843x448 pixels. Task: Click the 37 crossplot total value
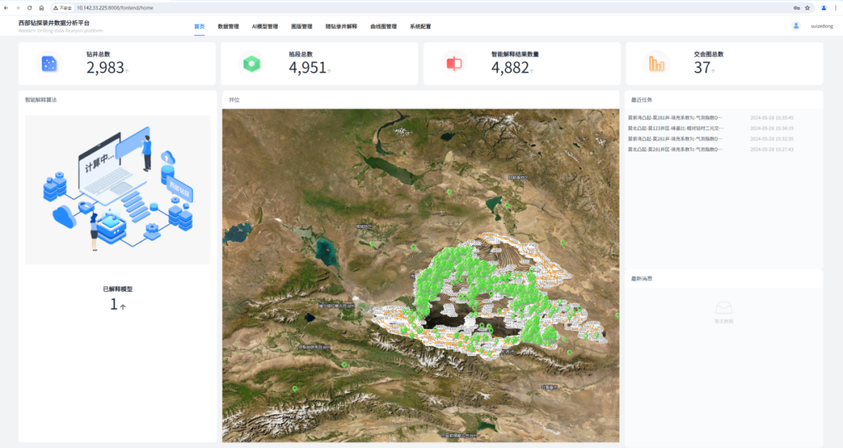(x=702, y=68)
